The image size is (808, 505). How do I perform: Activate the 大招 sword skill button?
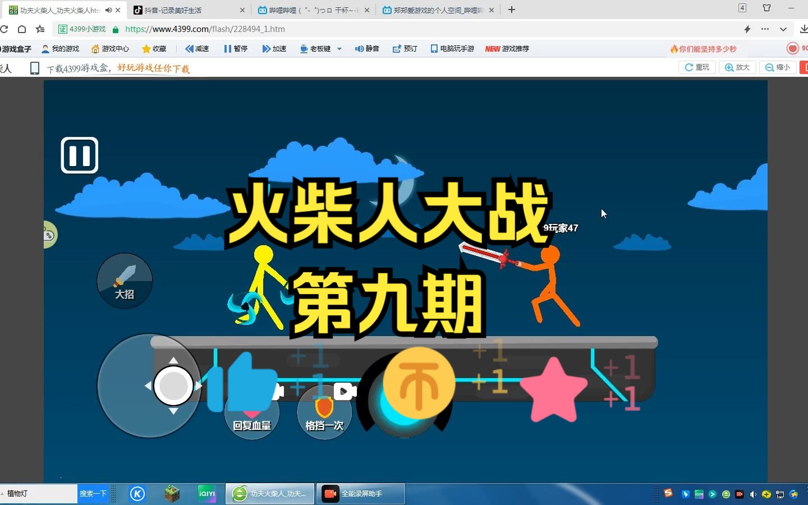click(x=125, y=281)
